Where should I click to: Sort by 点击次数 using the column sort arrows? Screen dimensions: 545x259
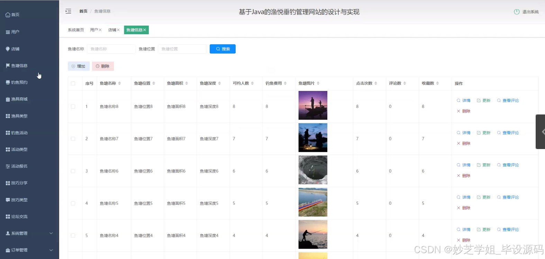pos(376,83)
